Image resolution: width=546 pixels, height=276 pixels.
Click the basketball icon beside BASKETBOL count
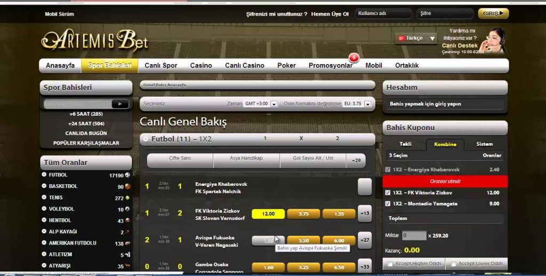pos(127,186)
